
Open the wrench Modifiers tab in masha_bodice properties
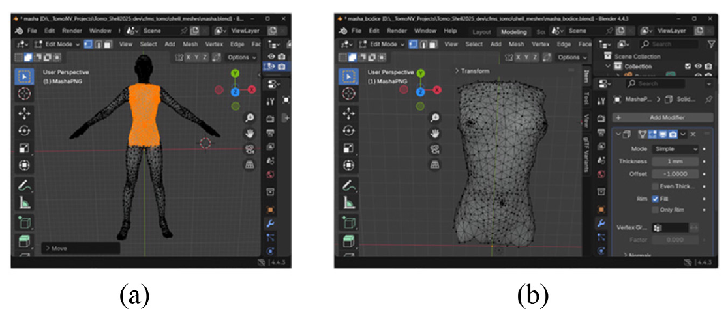[601, 223]
